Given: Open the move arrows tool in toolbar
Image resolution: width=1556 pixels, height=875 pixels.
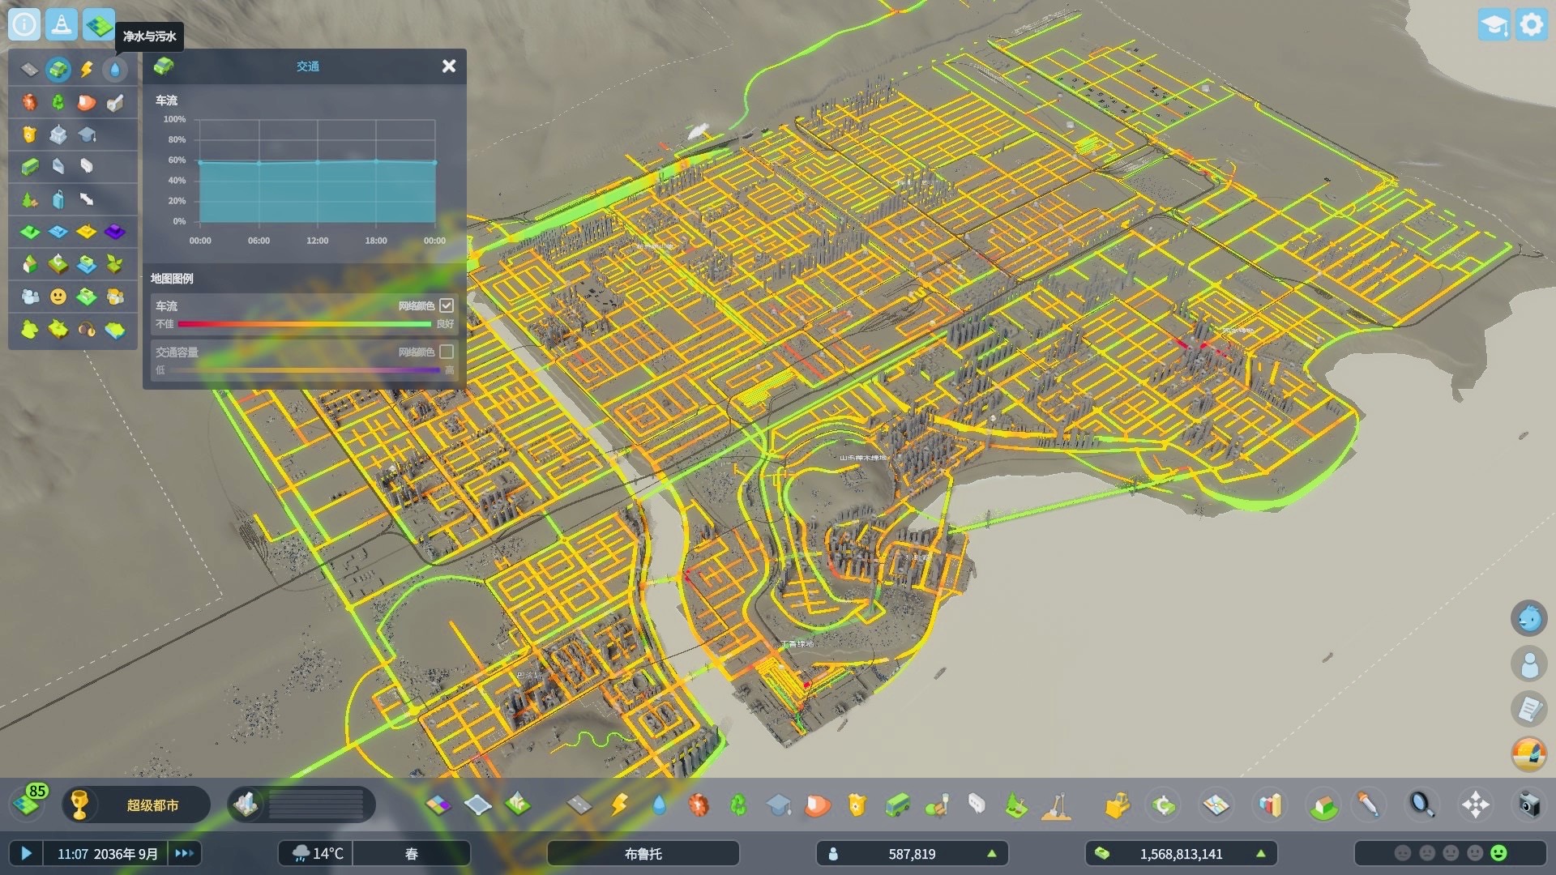Looking at the screenshot, I should [x=1475, y=805].
